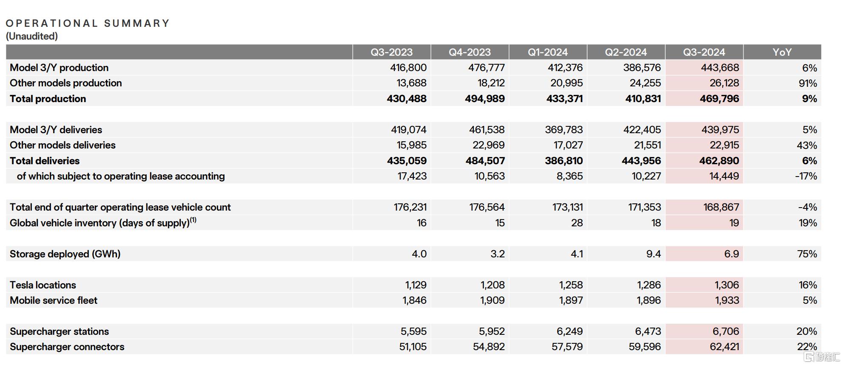The height and width of the screenshot is (365, 843).
Task: Click the Global vehicle inventory label
Action: (x=103, y=222)
